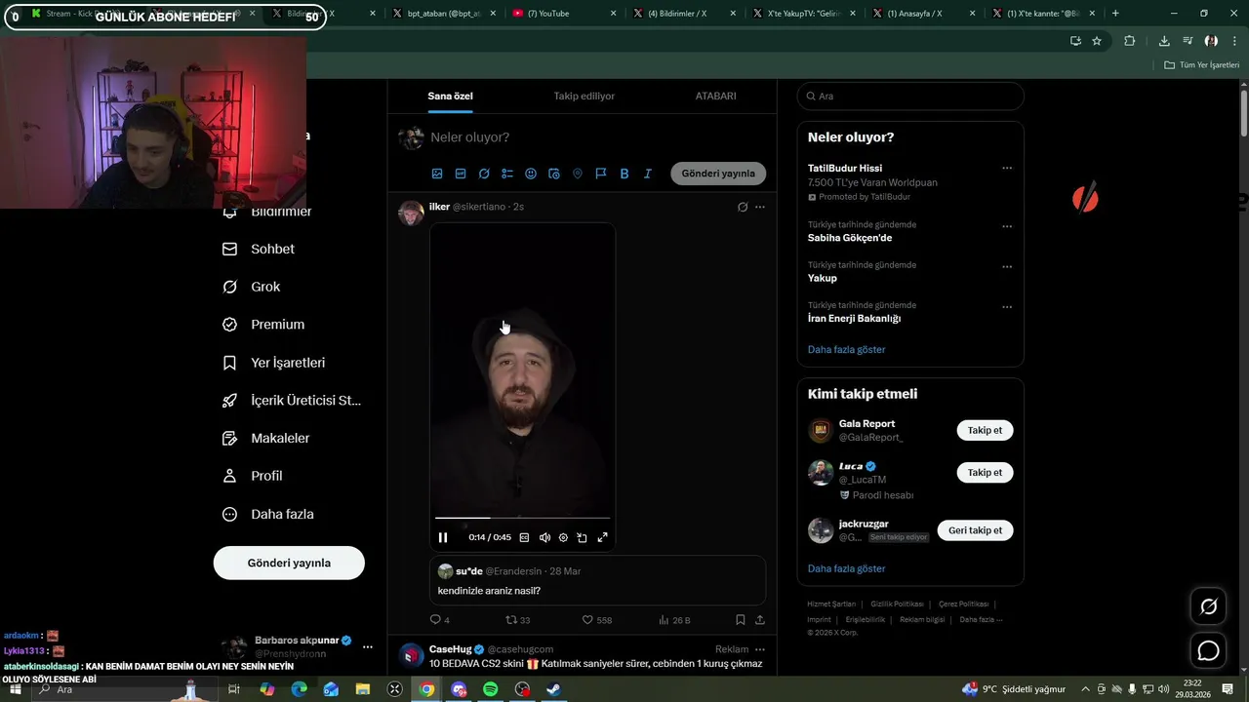Pause the ilker video
This screenshot has height=702, width=1249.
pos(443,537)
